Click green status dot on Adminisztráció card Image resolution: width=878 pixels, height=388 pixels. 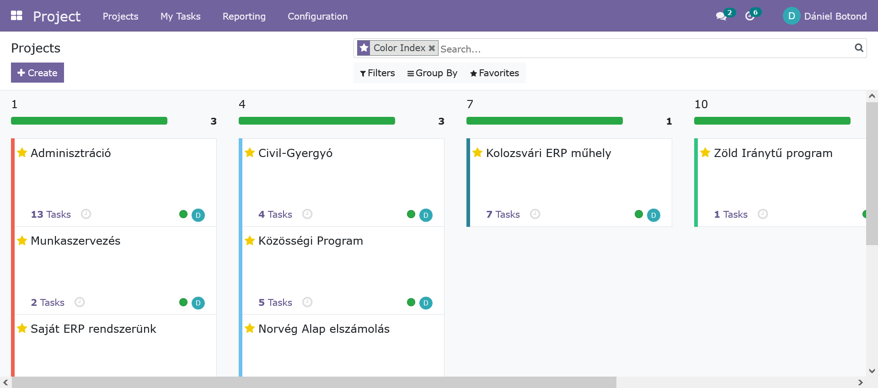point(183,214)
